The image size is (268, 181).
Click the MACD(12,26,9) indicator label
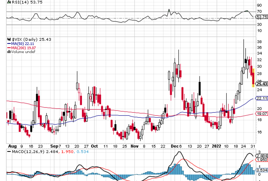[x=25, y=151]
